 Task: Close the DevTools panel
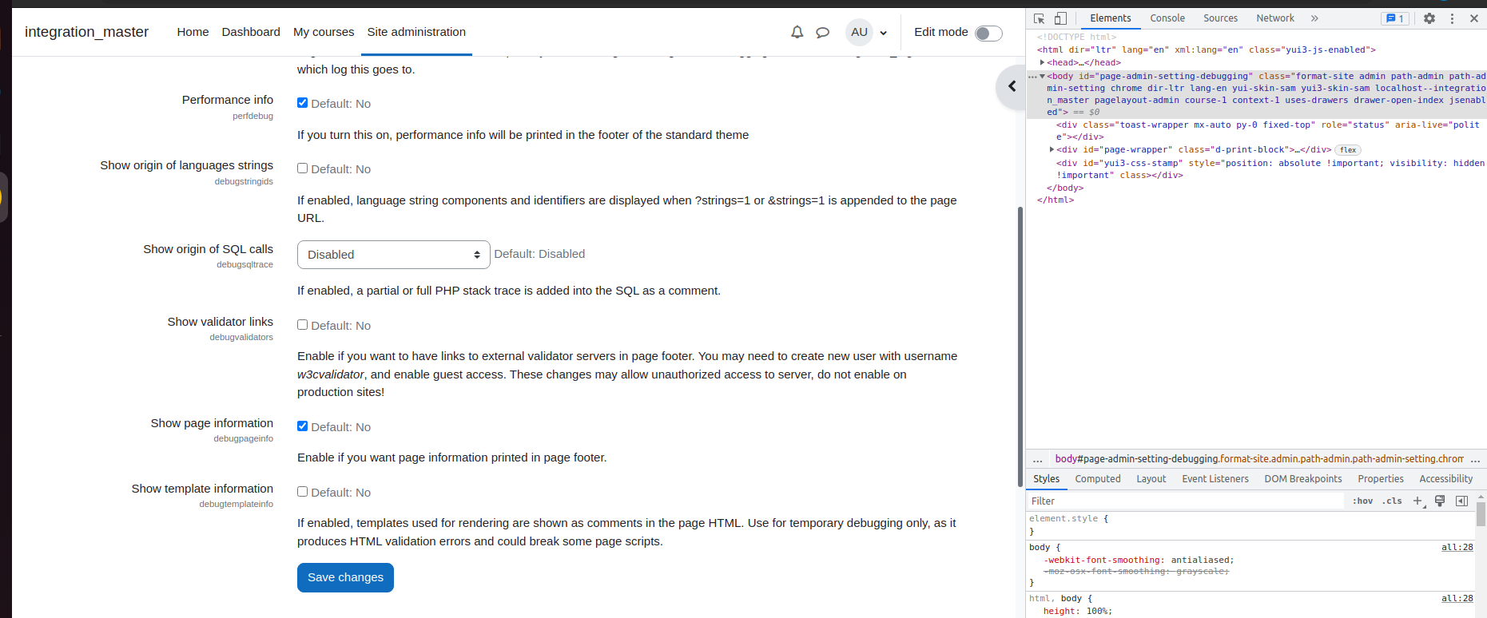1474,18
